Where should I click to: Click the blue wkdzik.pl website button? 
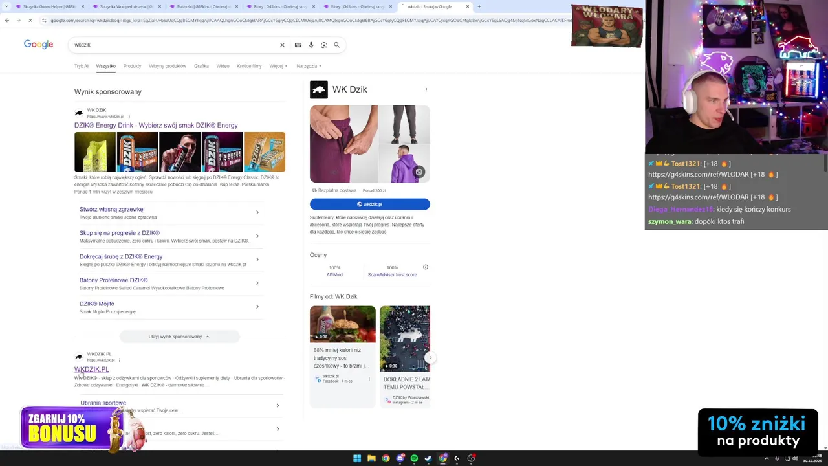tap(370, 204)
